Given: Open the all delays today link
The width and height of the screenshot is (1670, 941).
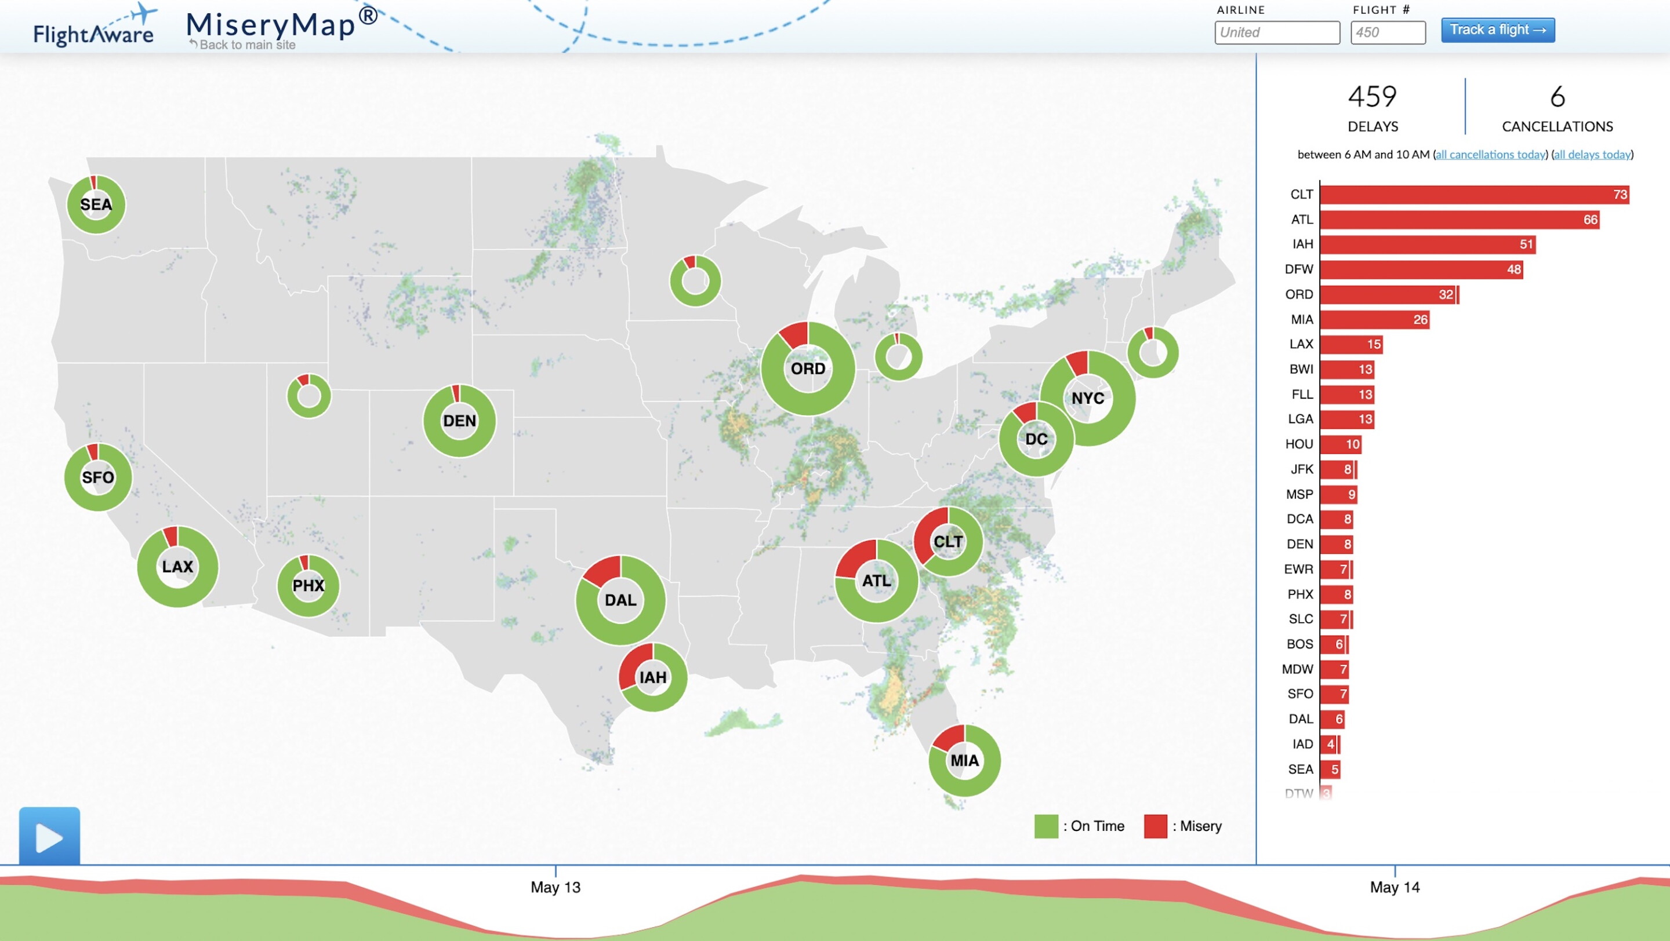Looking at the screenshot, I should click(x=1592, y=154).
